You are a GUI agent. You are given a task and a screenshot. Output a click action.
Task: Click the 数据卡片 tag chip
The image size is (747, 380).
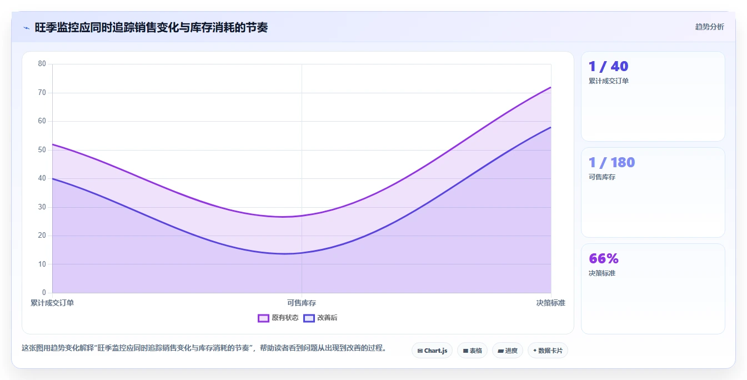point(548,351)
